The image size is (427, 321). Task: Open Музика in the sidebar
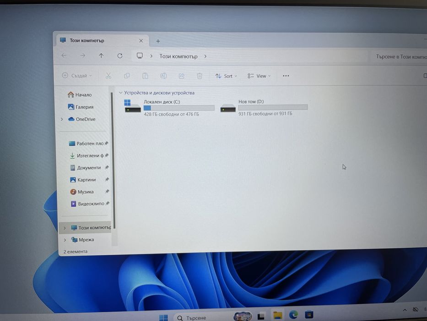coord(82,192)
